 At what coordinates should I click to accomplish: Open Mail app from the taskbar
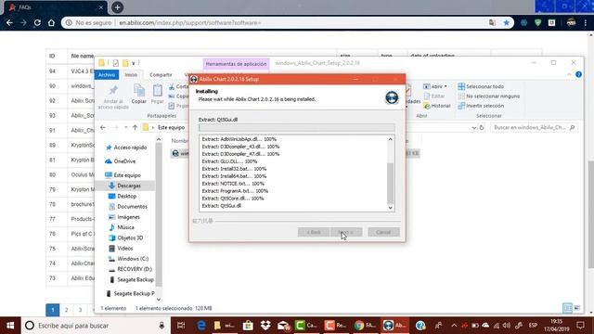pyautogui.click(x=283, y=326)
